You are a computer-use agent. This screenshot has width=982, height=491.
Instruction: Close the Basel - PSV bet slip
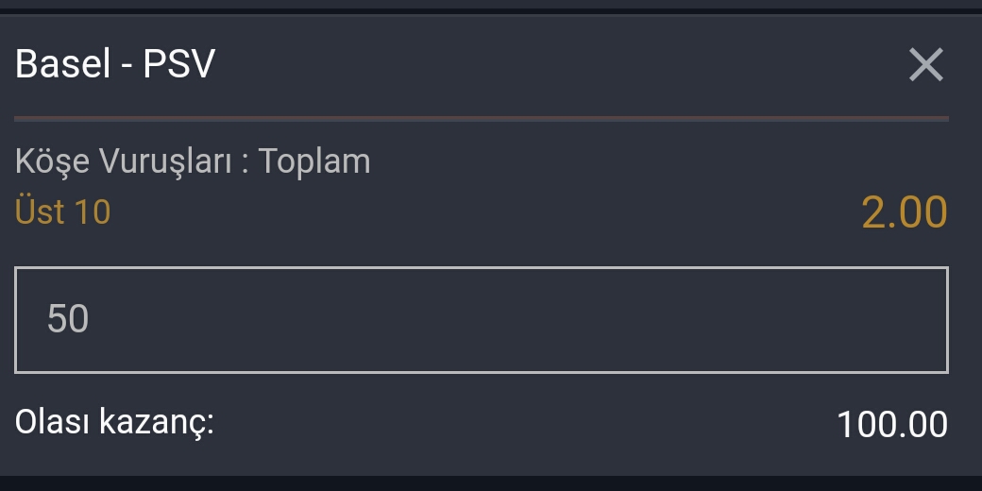click(925, 65)
